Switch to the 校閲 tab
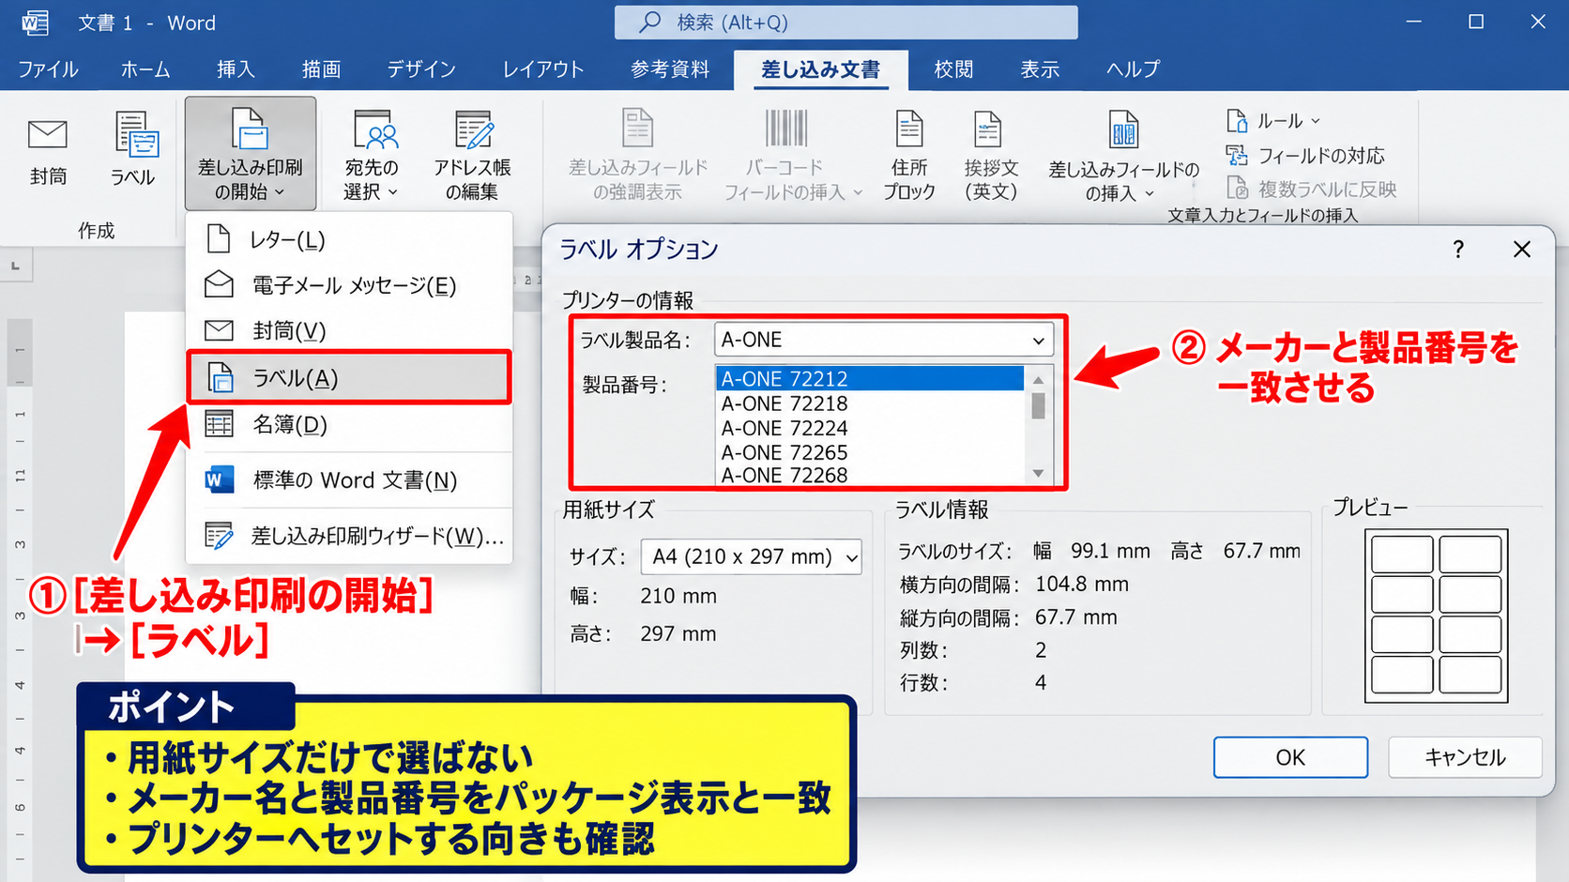The width and height of the screenshot is (1569, 882). coord(953,69)
